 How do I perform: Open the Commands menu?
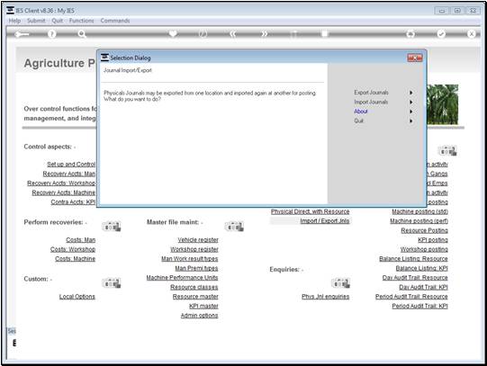115,21
